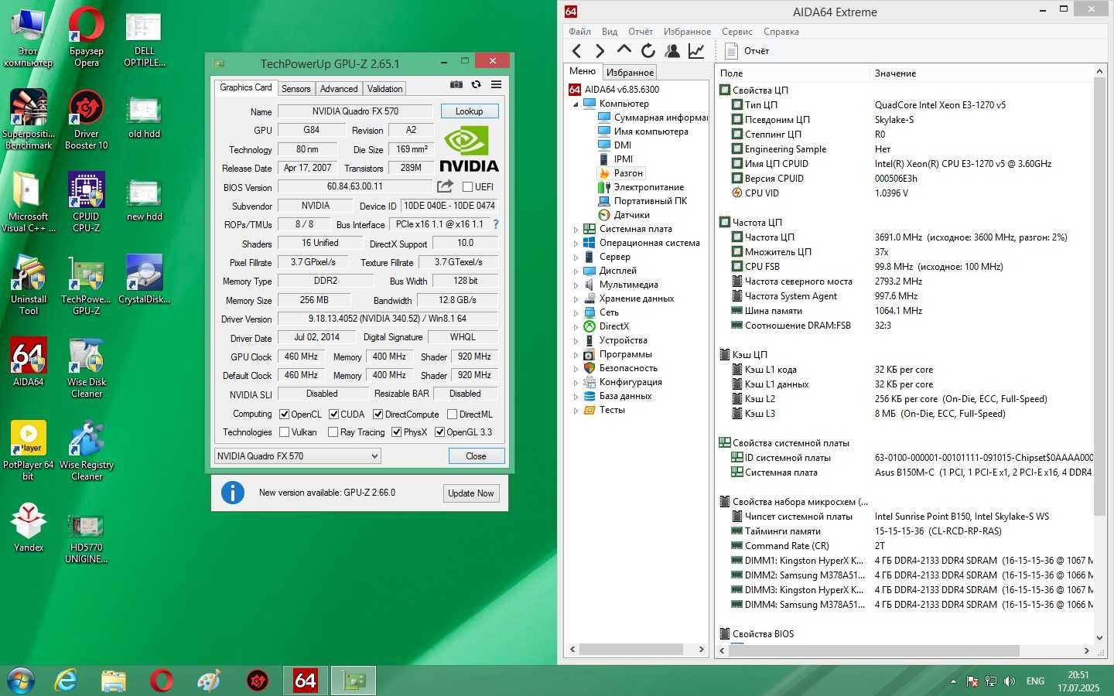The image size is (1114, 696).
Task: Click the Отчёт report icon in AIDA64 toolbar
Action: pos(731,51)
